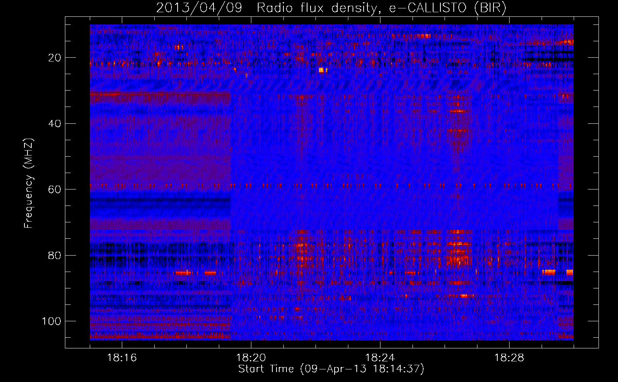Screen dimensions: 618x382
Task: Click the 18:20 time tick label
Action: pyautogui.click(x=251, y=358)
